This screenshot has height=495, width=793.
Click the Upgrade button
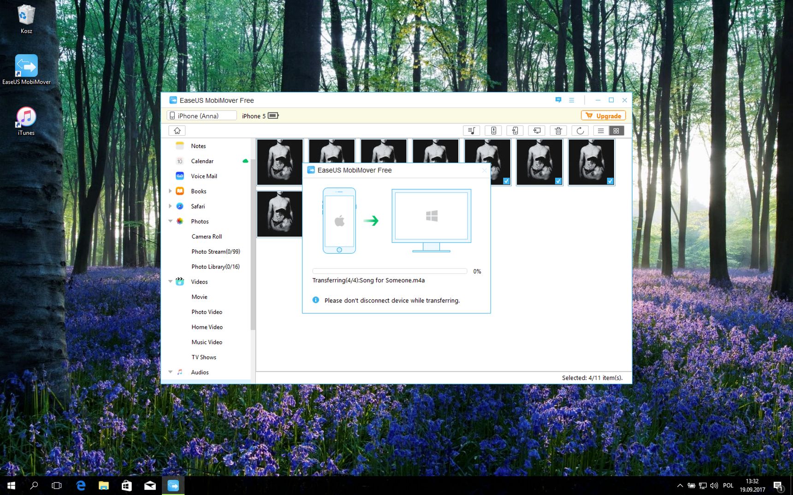pyautogui.click(x=603, y=116)
